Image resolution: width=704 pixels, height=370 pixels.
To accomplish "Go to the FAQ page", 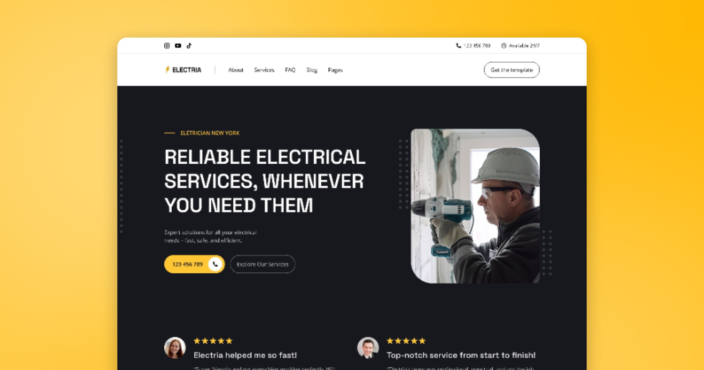I will click(290, 70).
